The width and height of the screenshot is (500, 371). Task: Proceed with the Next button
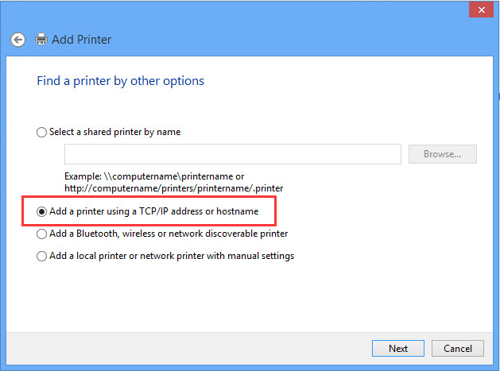398,348
